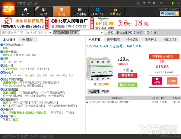Click the EP logo icon
This screenshot has height=139, width=181.
click(x=8, y=8)
